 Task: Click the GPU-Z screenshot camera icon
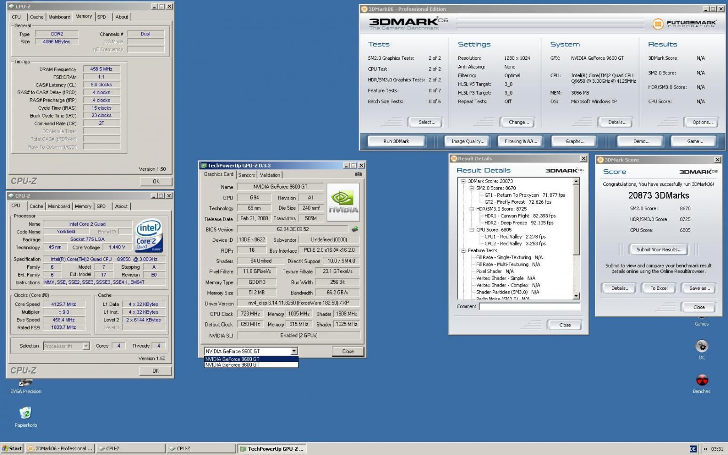pos(358,174)
